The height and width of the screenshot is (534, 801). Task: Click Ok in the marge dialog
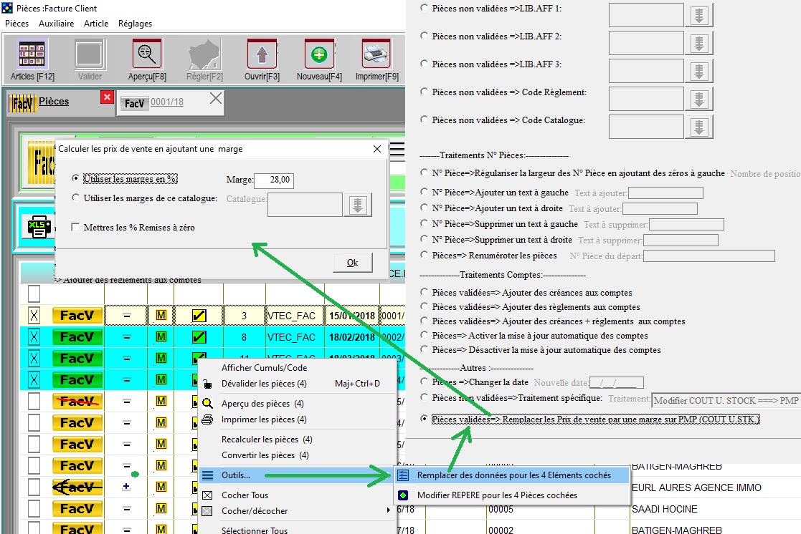click(353, 263)
